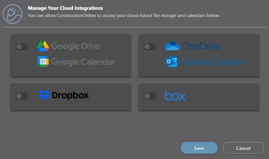This screenshot has height=159, width=269.
Task: Click the OneDrive label text
Action: 201,46
